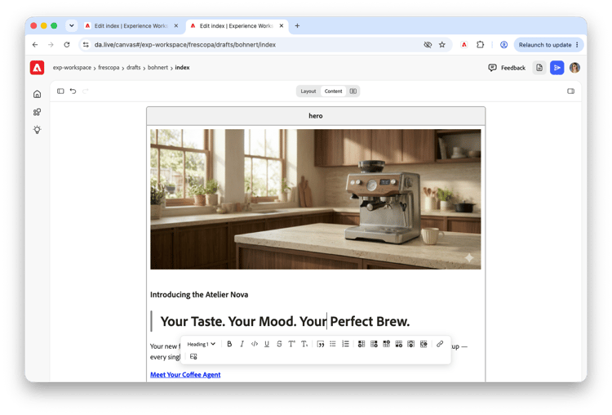View site information icon
This screenshot has width=612, height=415.
(x=86, y=45)
